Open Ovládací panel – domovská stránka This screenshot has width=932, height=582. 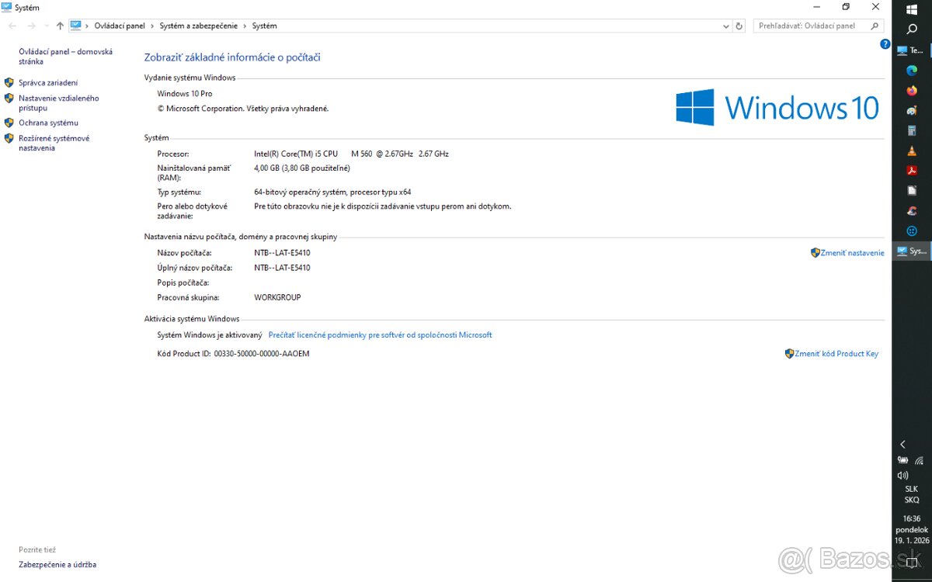point(65,57)
